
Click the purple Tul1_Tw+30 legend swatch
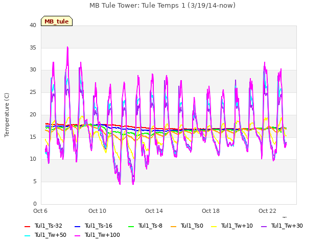click(264, 227)
